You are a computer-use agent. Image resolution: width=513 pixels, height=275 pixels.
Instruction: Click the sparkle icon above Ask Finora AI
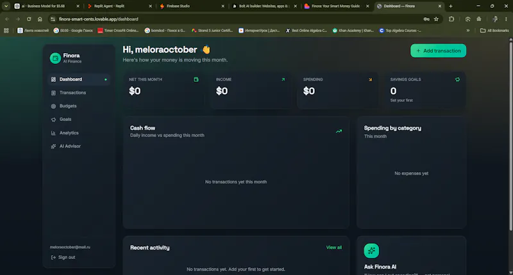pos(371,251)
